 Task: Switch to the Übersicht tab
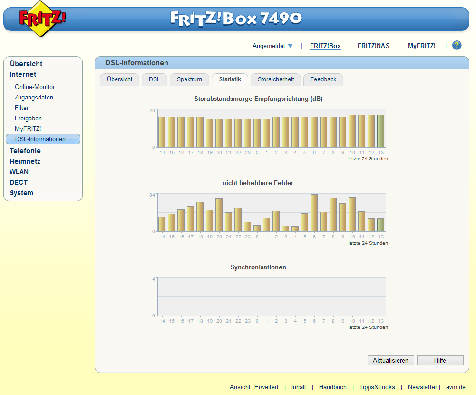pyautogui.click(x=120, y=79)
